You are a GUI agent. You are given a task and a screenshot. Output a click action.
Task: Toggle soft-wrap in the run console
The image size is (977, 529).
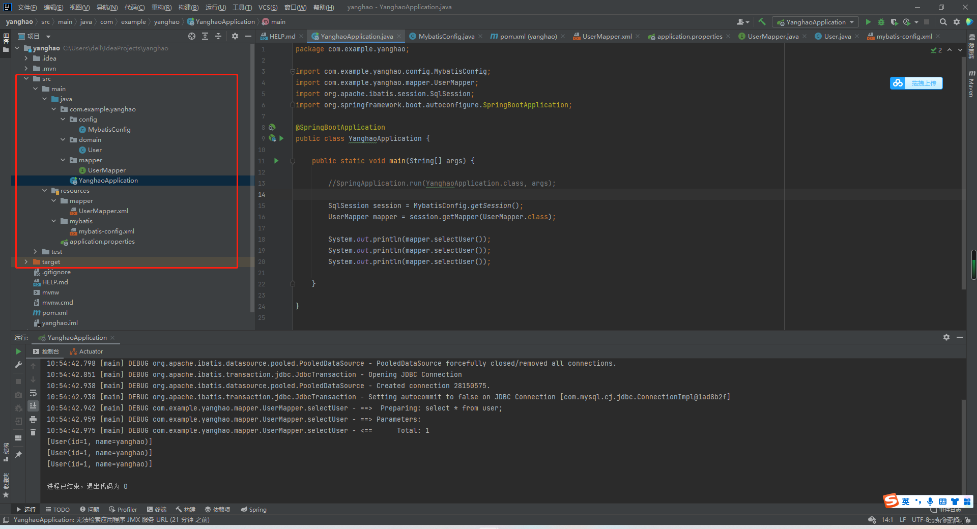[x=33, y=393]
